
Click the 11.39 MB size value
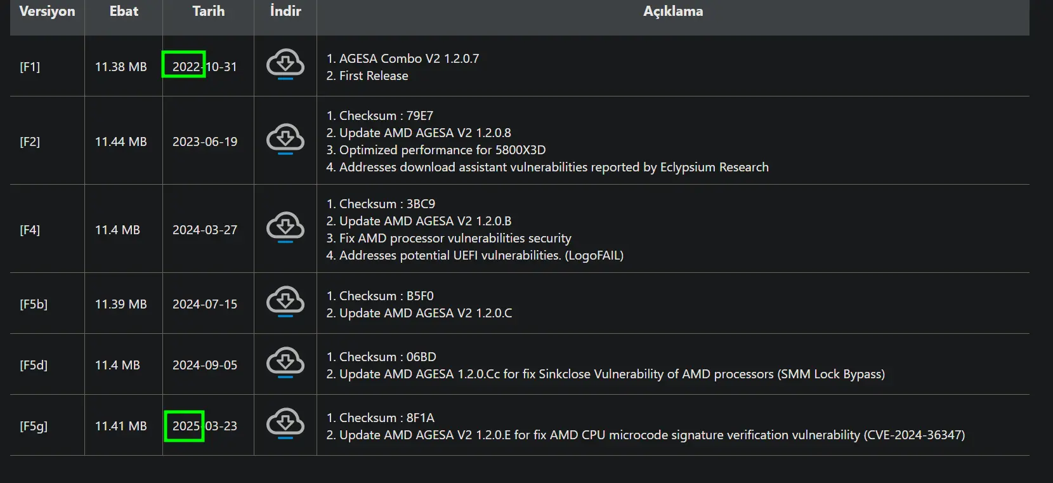pyautogui.click(x=121, y=304)
